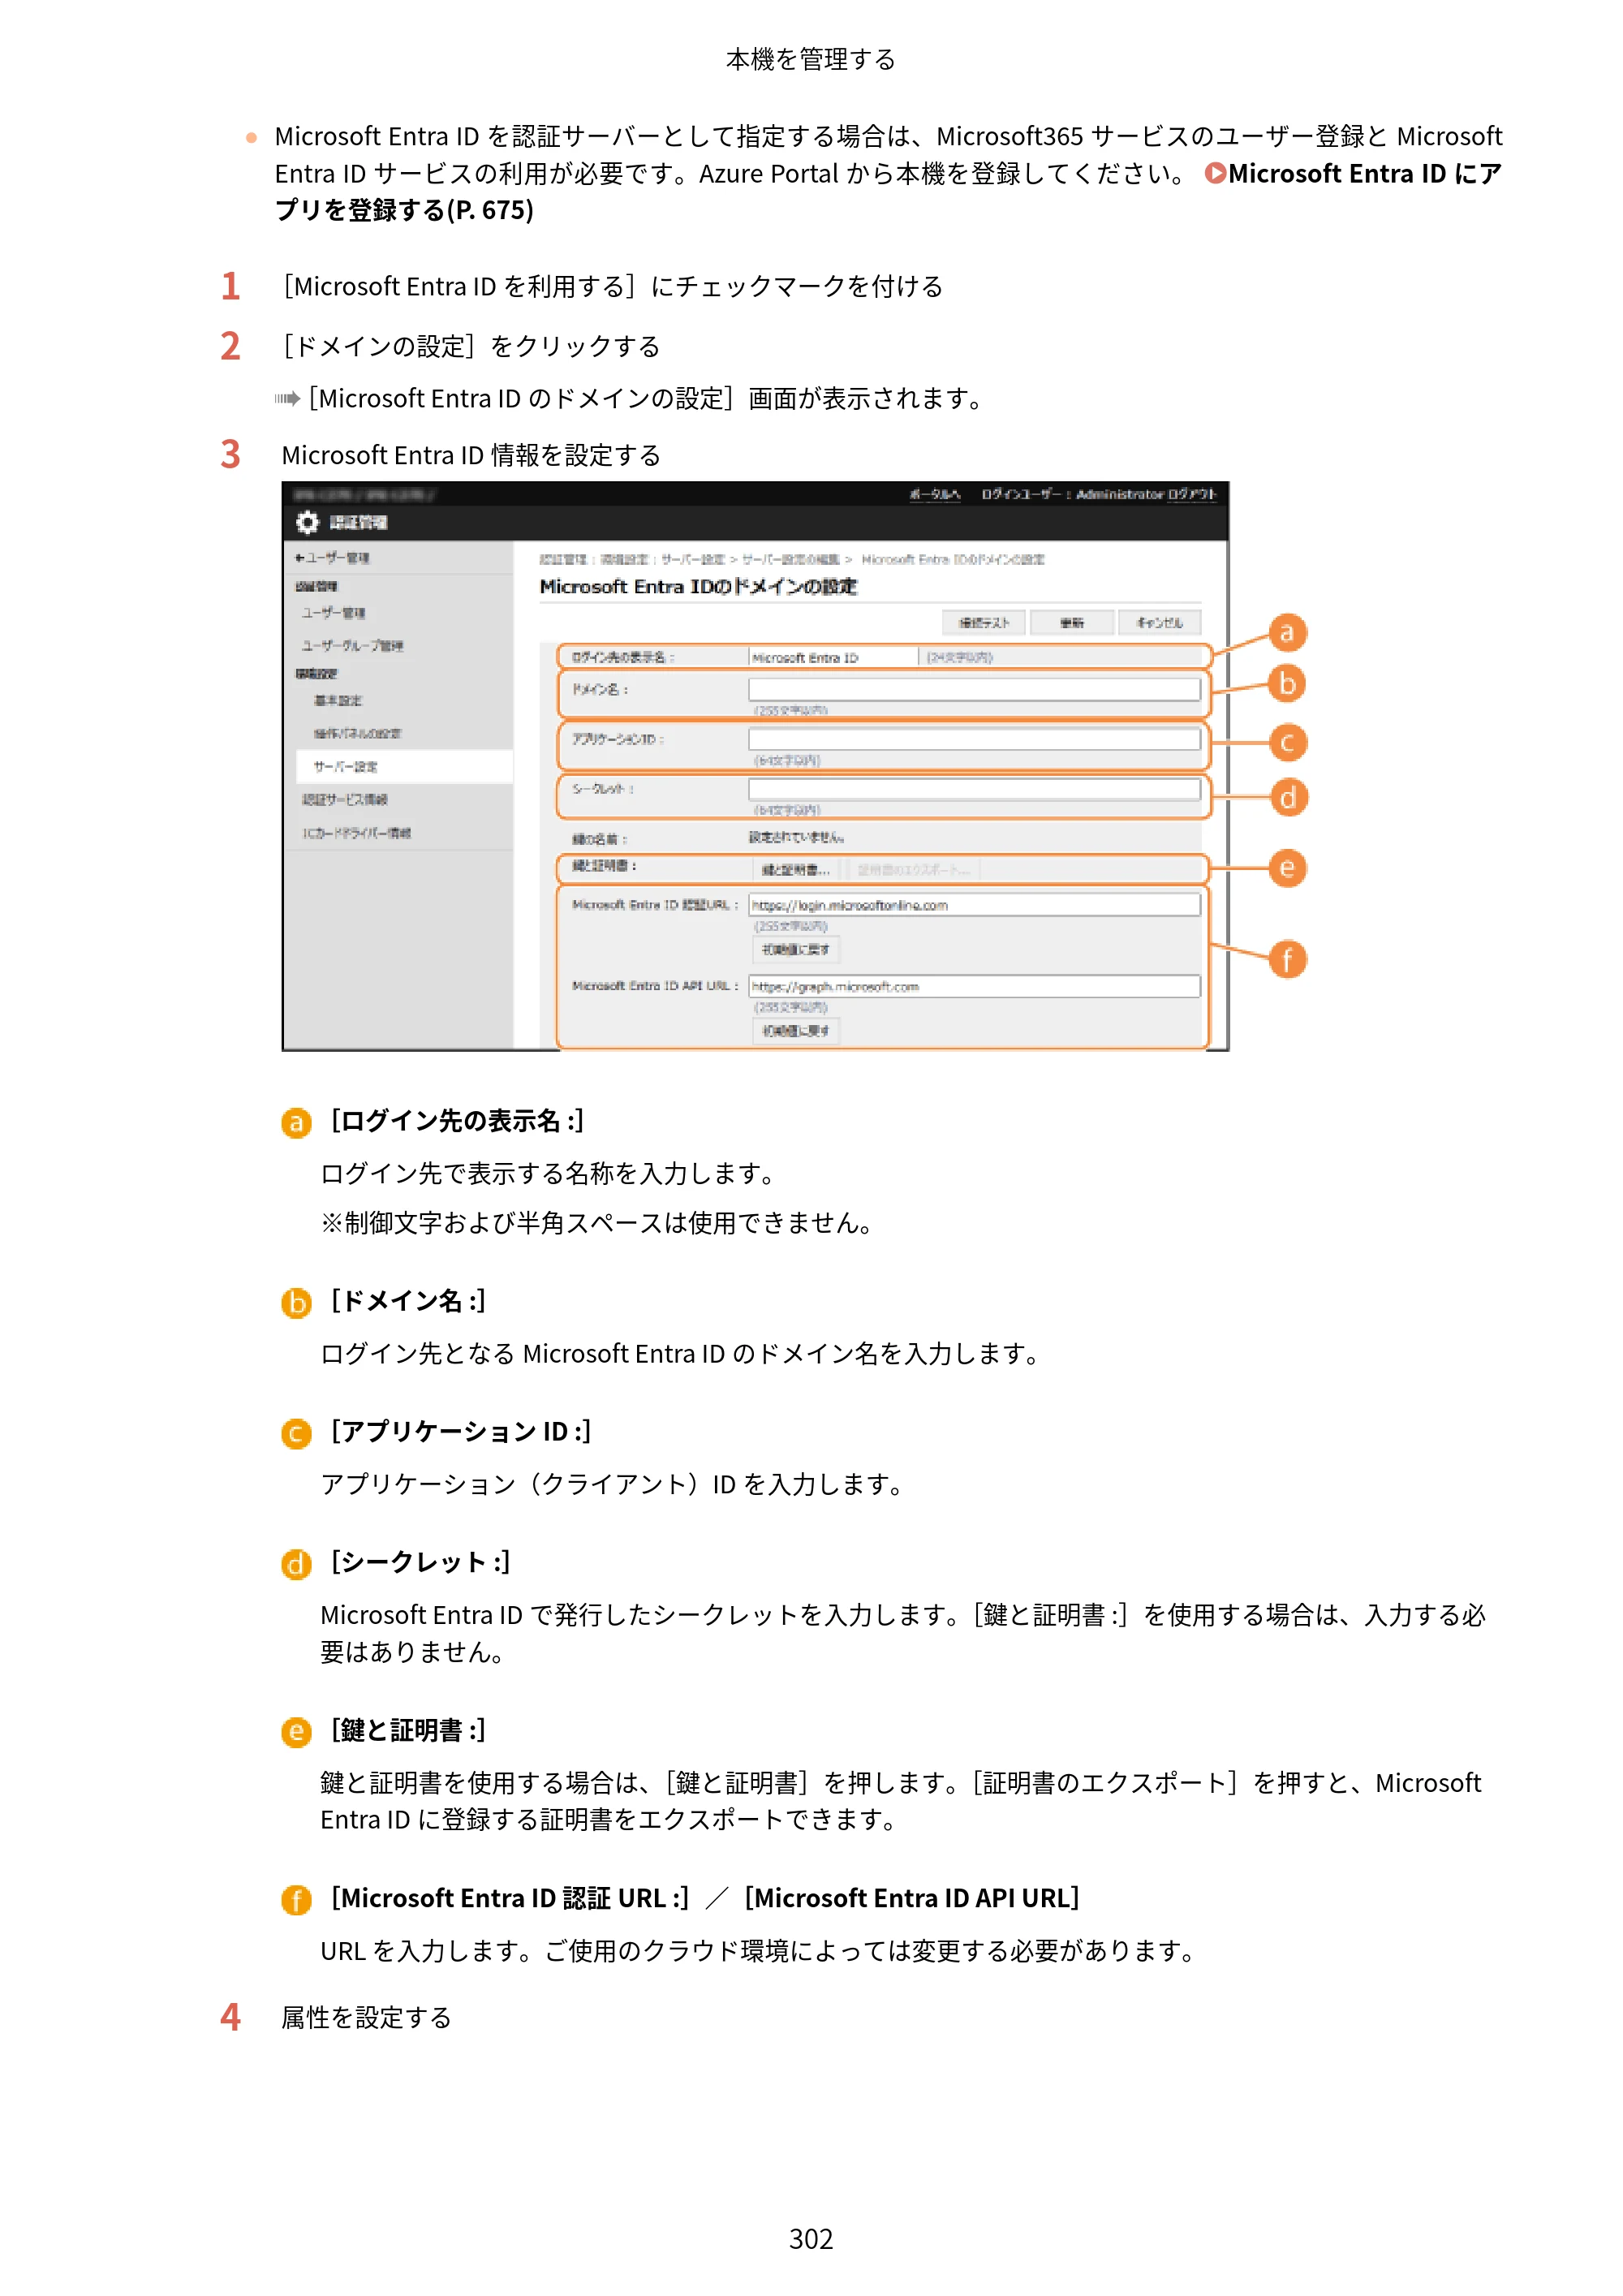
Task: Click the 鍵と証明書... button
Action: tap(795, 870)
